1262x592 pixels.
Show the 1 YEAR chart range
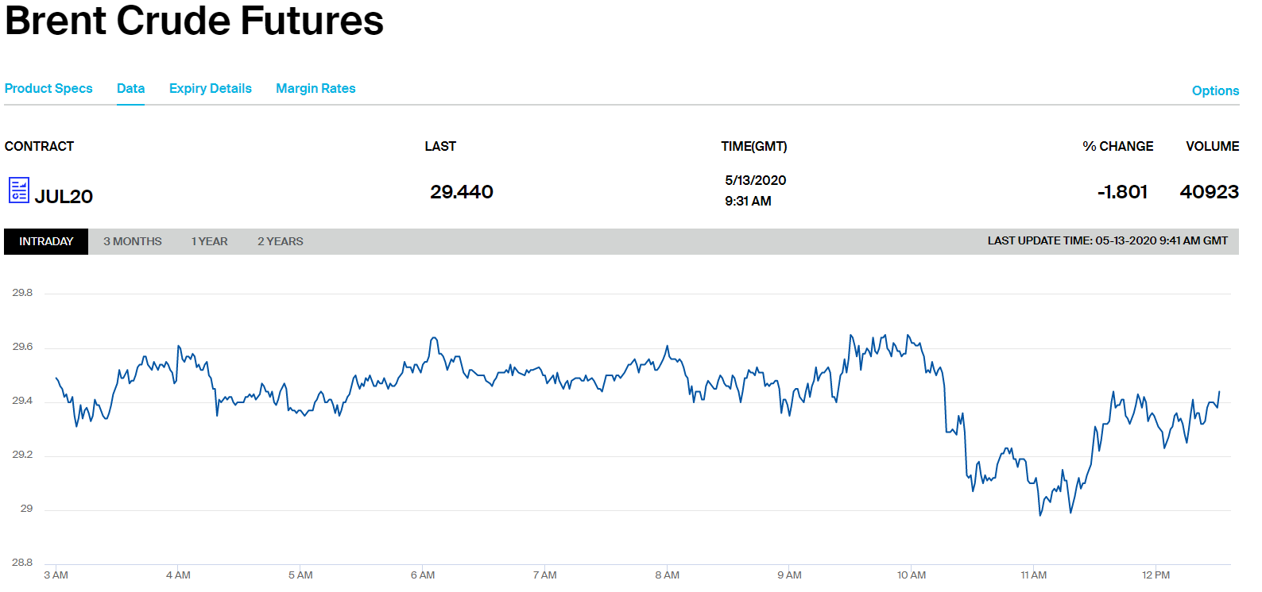[x=209, y=241]
